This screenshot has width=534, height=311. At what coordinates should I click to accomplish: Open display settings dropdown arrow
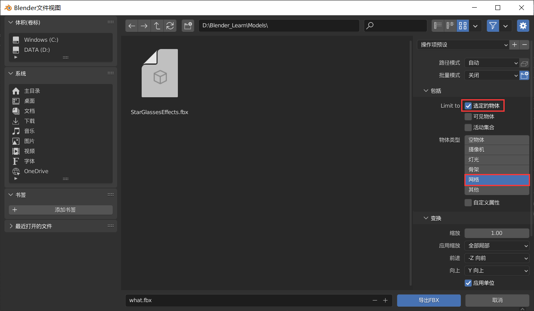pyautogui.click(x=475, y=26)
